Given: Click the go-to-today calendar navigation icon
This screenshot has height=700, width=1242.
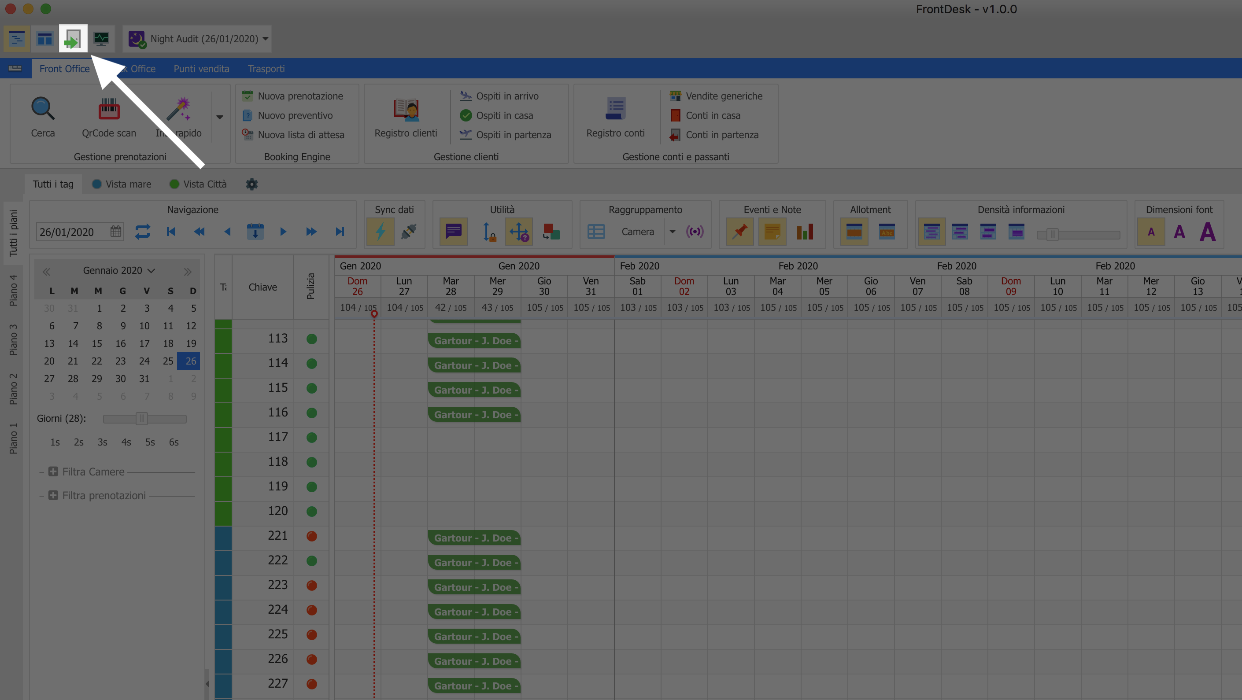Looking at the screenshot, I should click(x=255, y=232).
